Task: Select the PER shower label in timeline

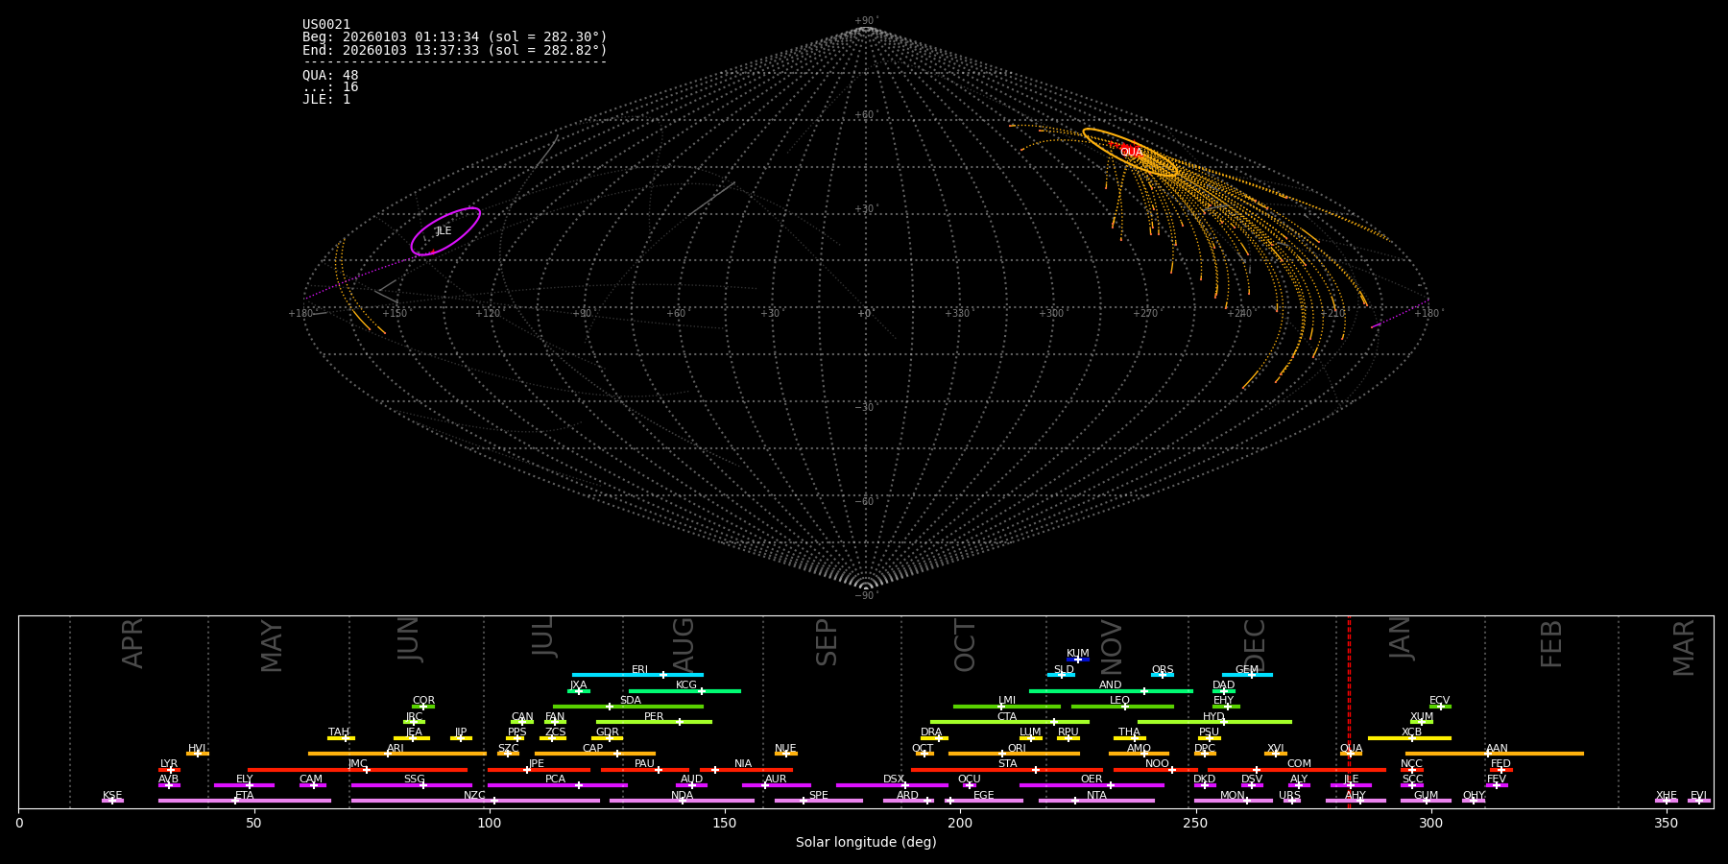Action: click(654, 717)
